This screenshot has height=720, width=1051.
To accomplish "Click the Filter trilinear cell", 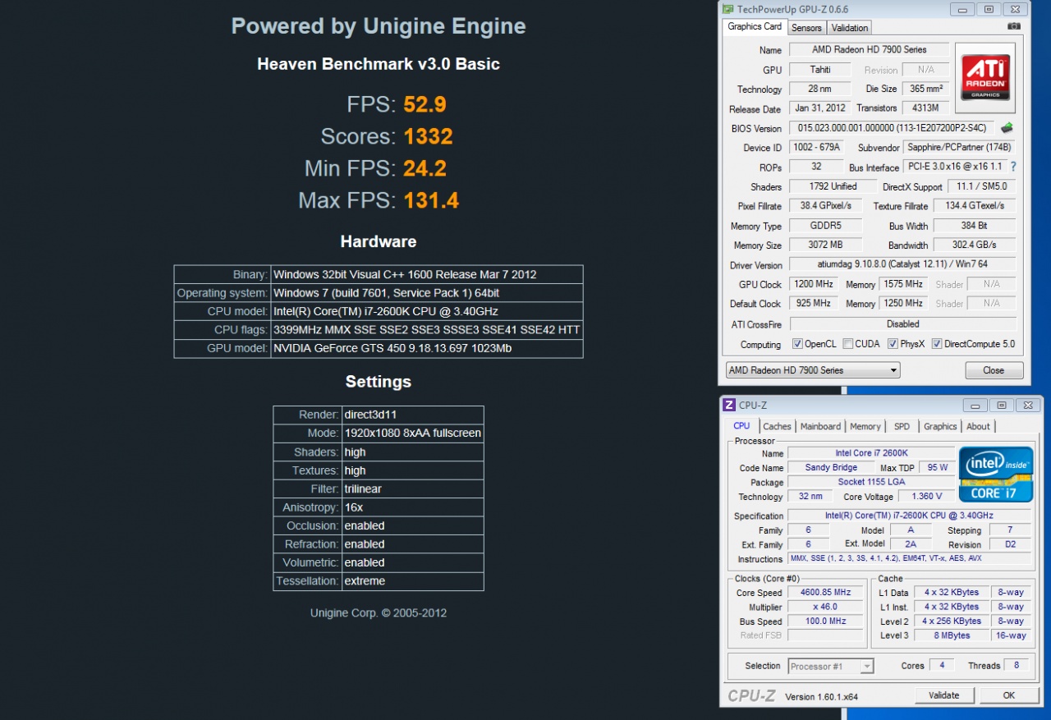I will click(412, 488).
